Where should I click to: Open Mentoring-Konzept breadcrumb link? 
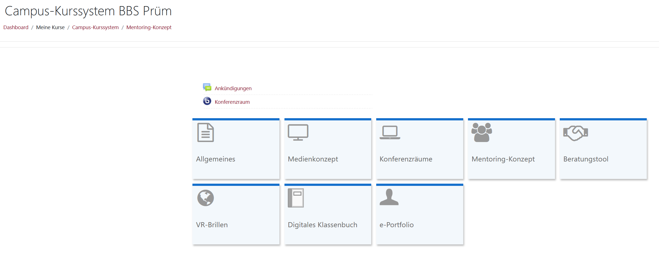149,27
